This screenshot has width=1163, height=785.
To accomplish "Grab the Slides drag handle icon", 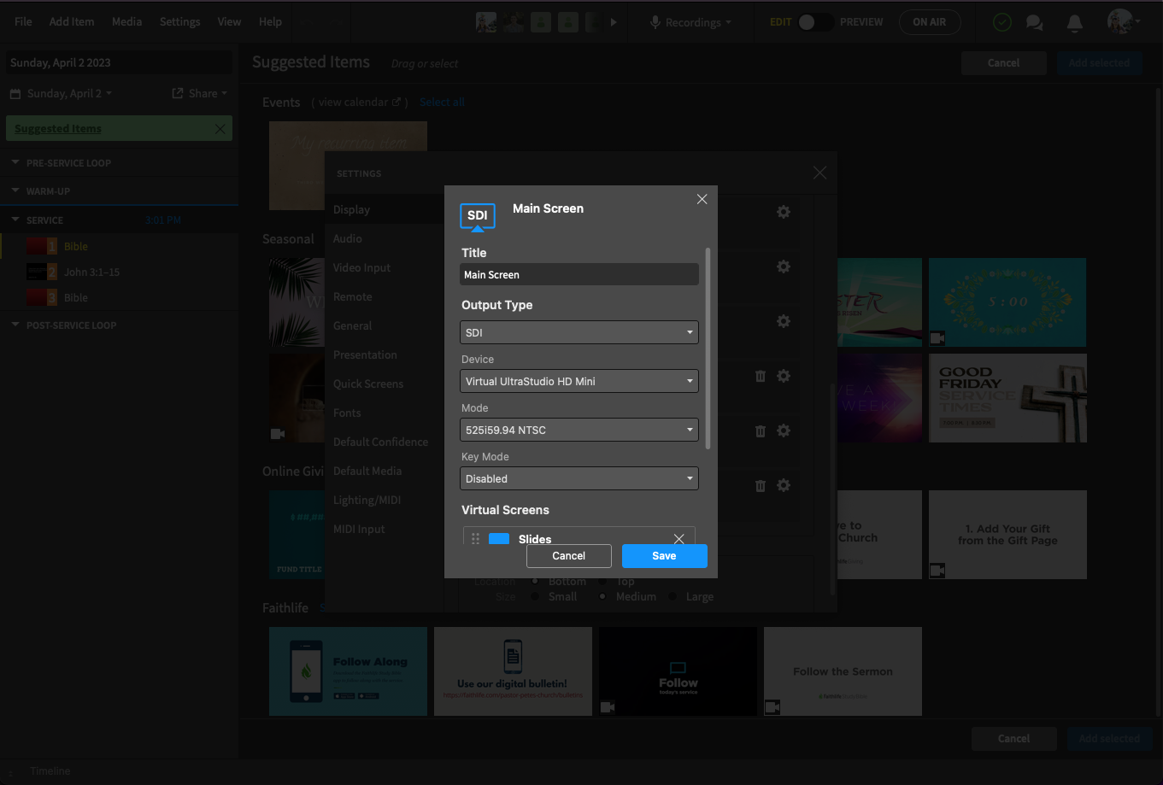I will point(476,539).
